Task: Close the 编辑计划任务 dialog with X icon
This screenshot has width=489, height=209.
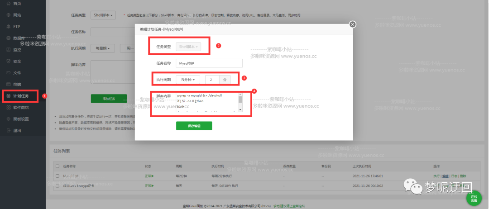Action: (352, 24)
